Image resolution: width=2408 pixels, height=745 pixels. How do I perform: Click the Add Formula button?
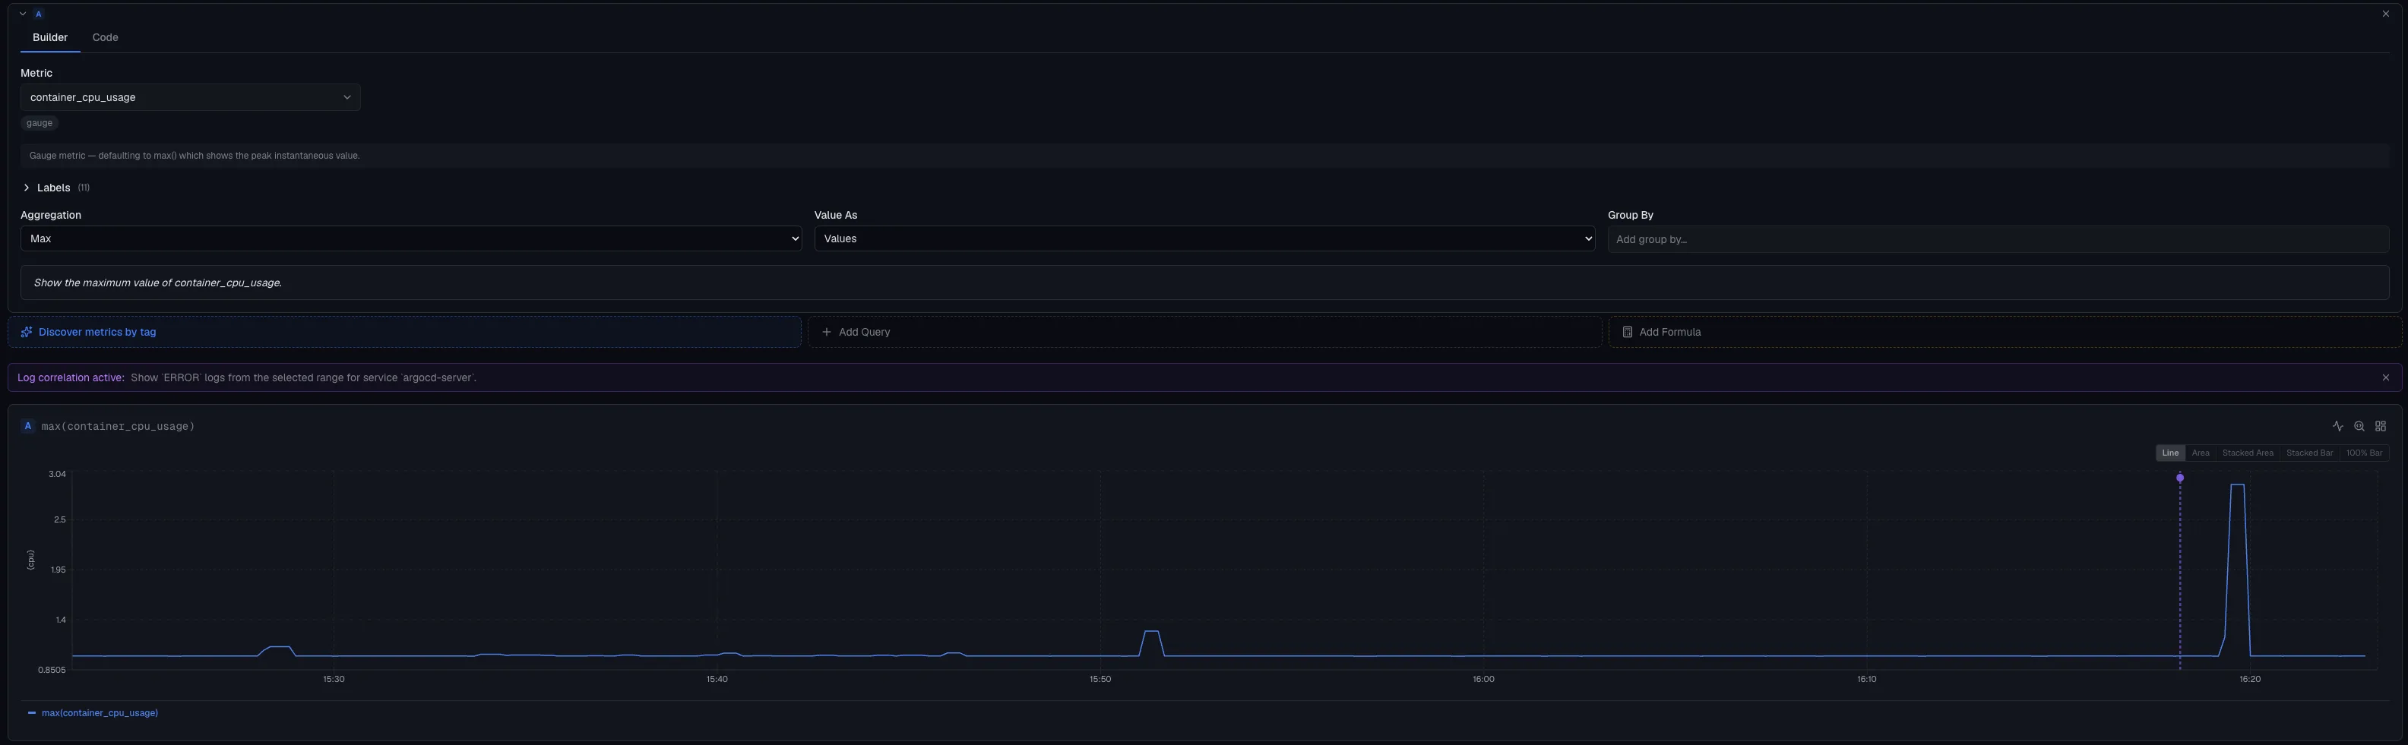coord(2005,332)
